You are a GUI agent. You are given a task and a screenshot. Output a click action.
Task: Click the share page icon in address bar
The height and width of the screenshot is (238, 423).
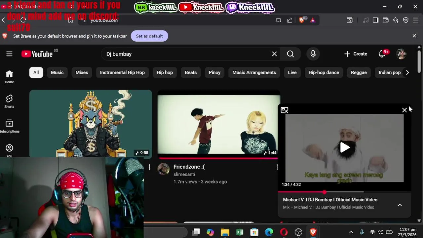pos(289,20)
